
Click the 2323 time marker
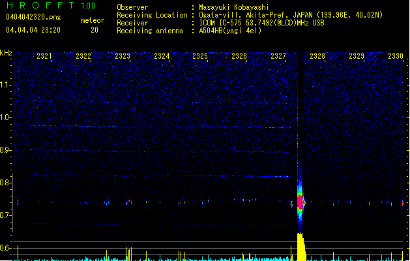[123, 56]
